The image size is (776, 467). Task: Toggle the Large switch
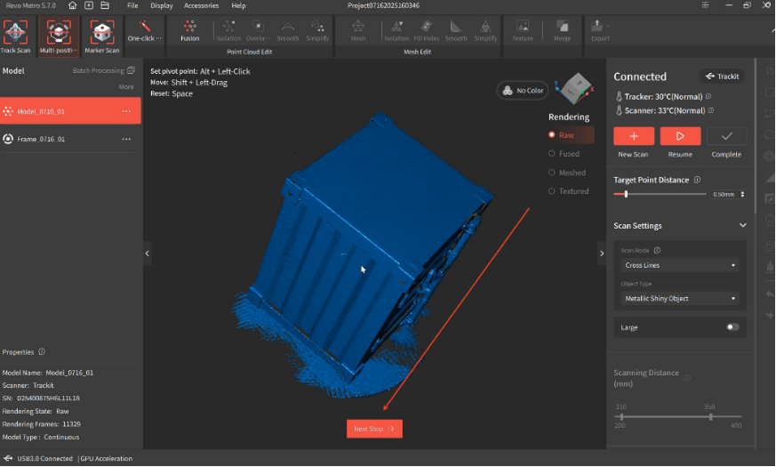pyautogui.click(x=732, y=327)
